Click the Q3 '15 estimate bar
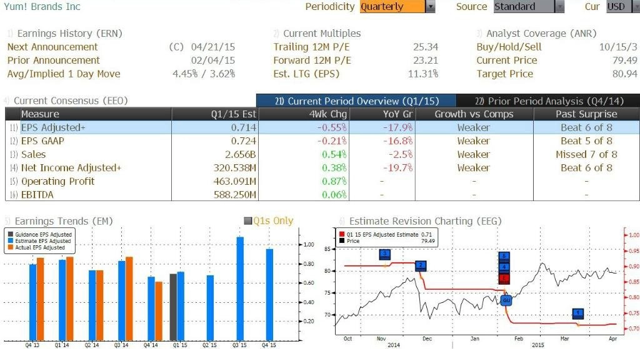 pos(240,288)
